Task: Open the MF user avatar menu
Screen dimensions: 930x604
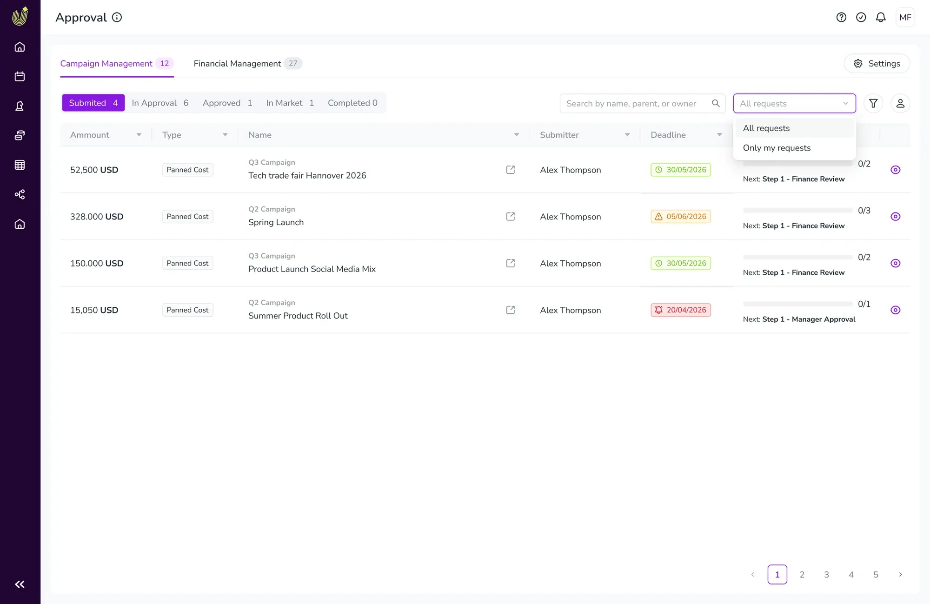Action: point(905,17)
